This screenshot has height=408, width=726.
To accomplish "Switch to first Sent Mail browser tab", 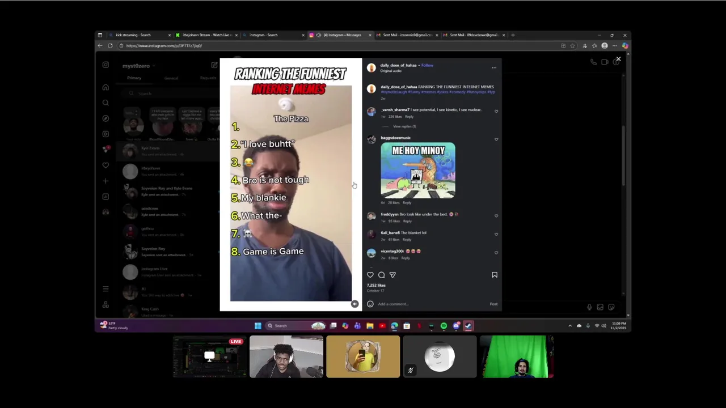I will [x=407, y=35].
